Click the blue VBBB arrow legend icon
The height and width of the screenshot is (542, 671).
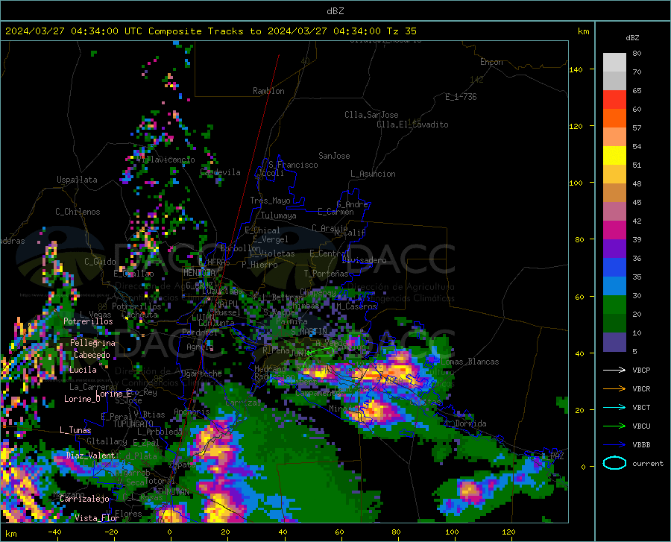point(614,444)
